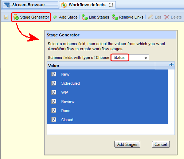This screenshot has height=159, width=184.
Task: Click the Stream Browser tree icon
Action: click(7, 5)
